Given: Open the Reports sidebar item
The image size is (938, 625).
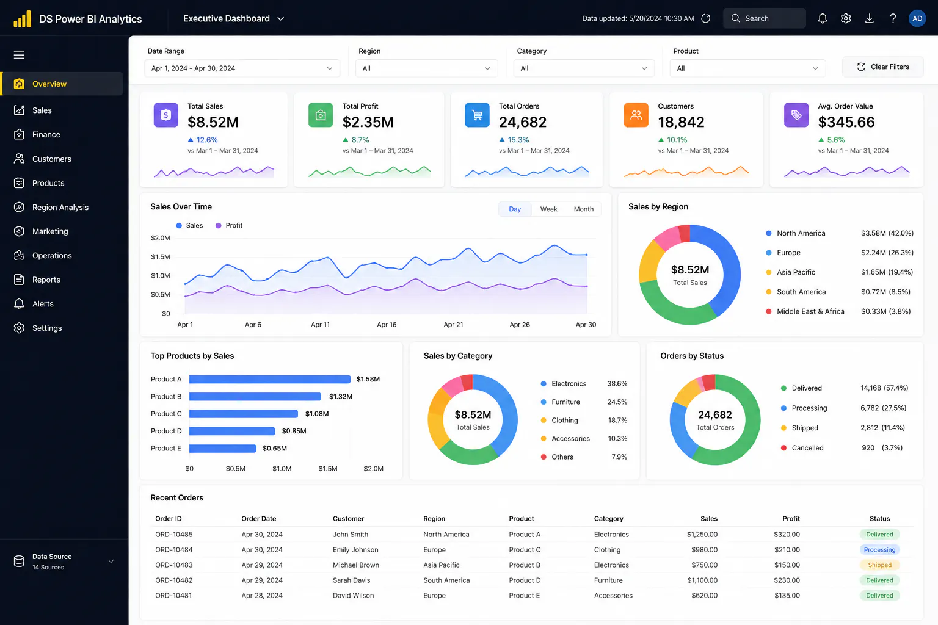Looking at the screenshot, I should pyautogui.click(x=62, y=280).
